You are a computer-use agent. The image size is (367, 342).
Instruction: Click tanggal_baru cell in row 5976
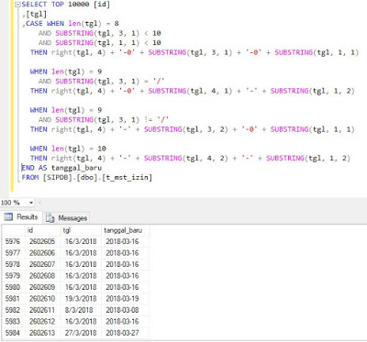125,241
